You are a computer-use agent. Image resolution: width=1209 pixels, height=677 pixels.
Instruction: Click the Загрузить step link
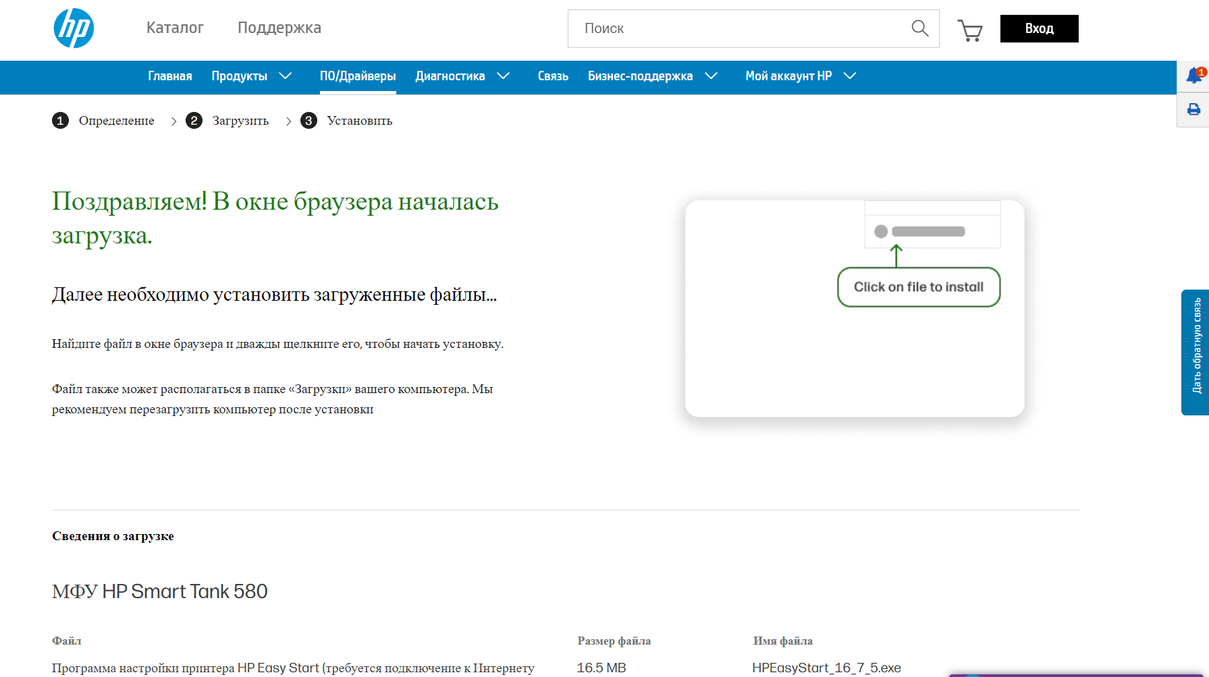(x=240, y=121)
